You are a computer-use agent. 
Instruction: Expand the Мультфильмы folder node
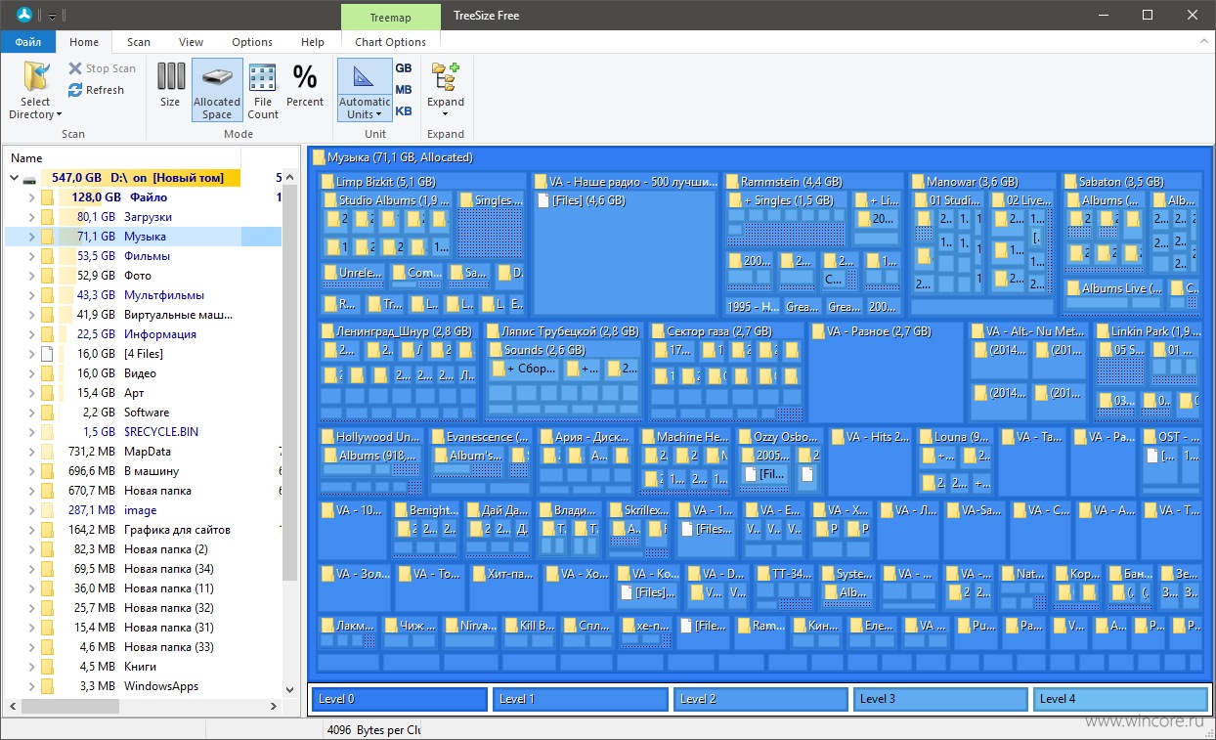[x=30, y=295]
